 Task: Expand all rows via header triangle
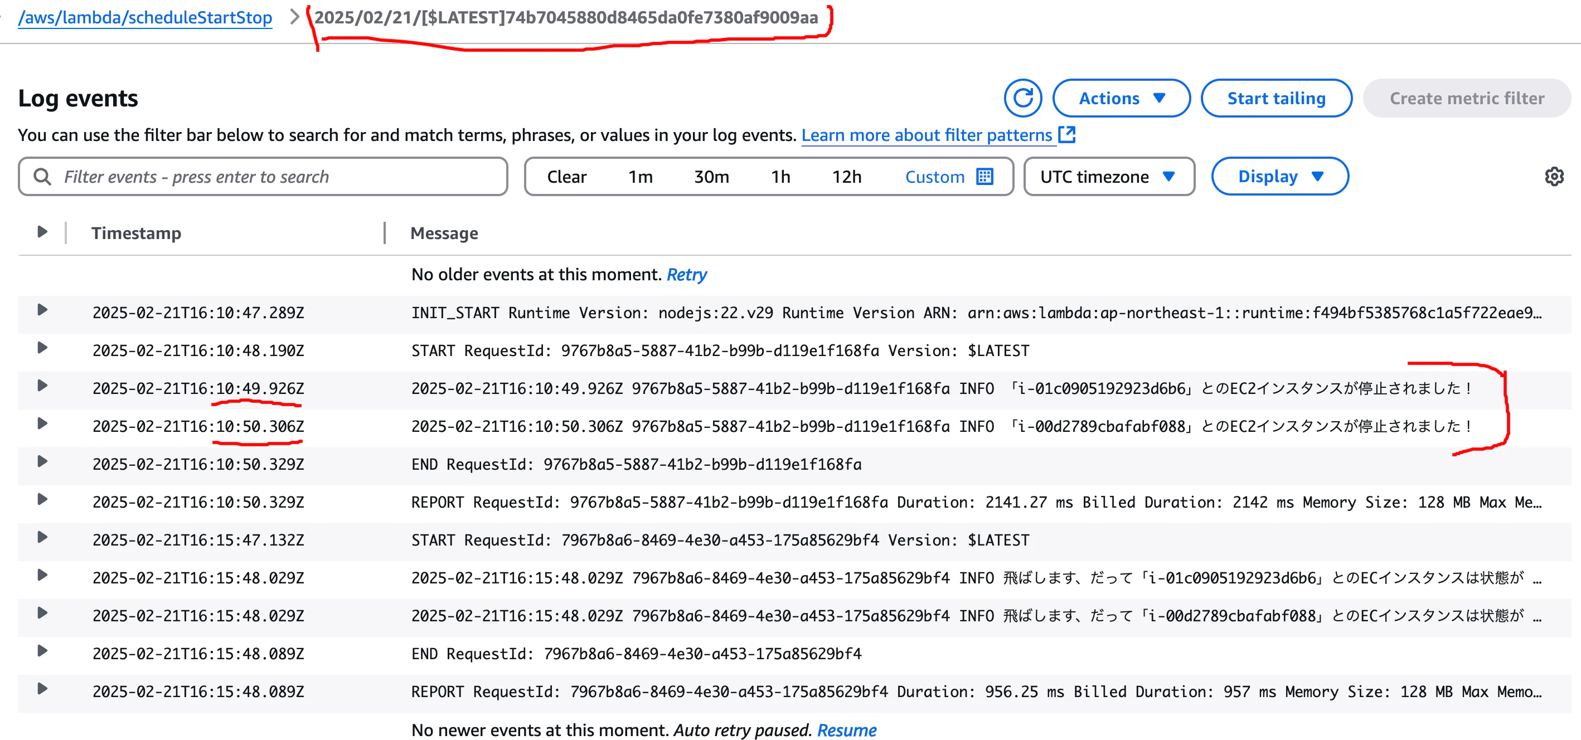point(42,232)
